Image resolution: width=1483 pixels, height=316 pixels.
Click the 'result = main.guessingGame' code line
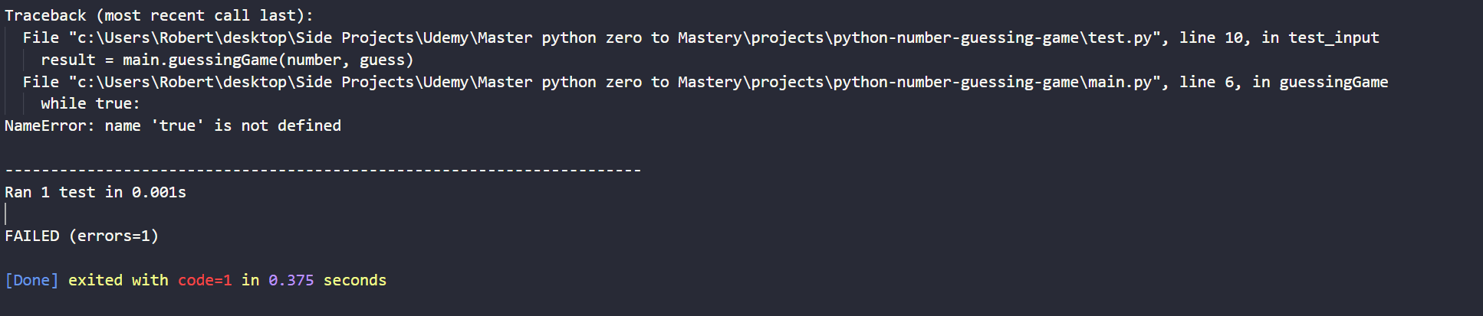227,60
